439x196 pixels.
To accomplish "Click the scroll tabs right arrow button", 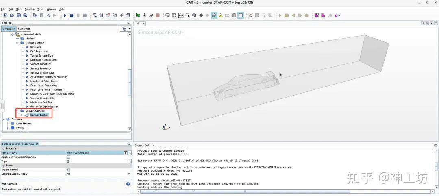I will 427,24.
